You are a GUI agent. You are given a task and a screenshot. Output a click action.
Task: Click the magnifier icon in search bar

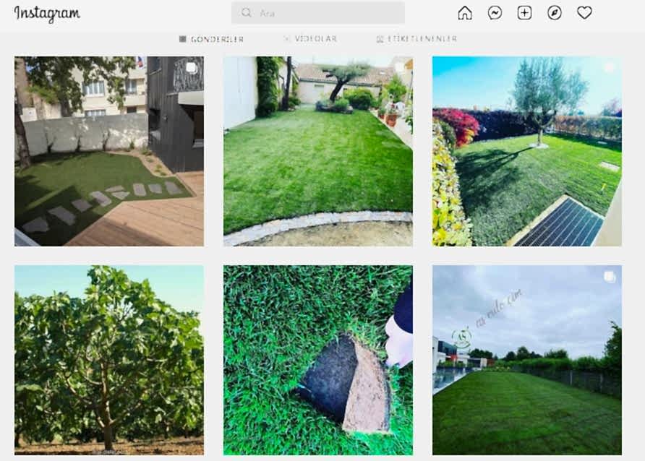[x=247, y=13]
